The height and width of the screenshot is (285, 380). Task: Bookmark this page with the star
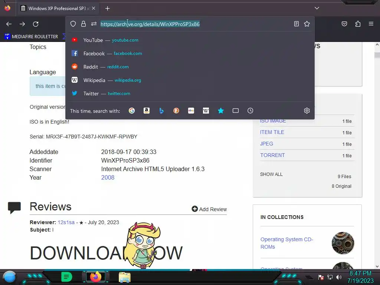tap(307, 24)
